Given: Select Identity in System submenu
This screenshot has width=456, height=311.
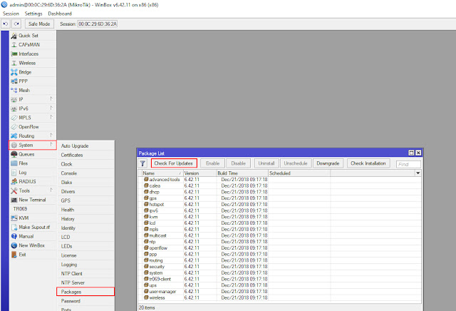Looking at the screenshot, I should click(x=85, y=228).
